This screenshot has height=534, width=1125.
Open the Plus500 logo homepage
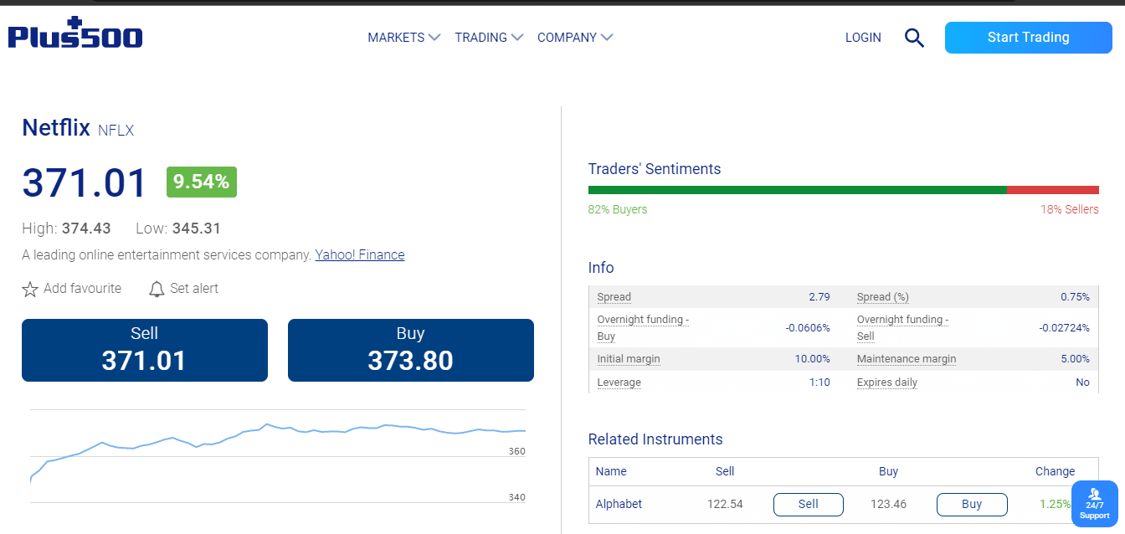75,34
